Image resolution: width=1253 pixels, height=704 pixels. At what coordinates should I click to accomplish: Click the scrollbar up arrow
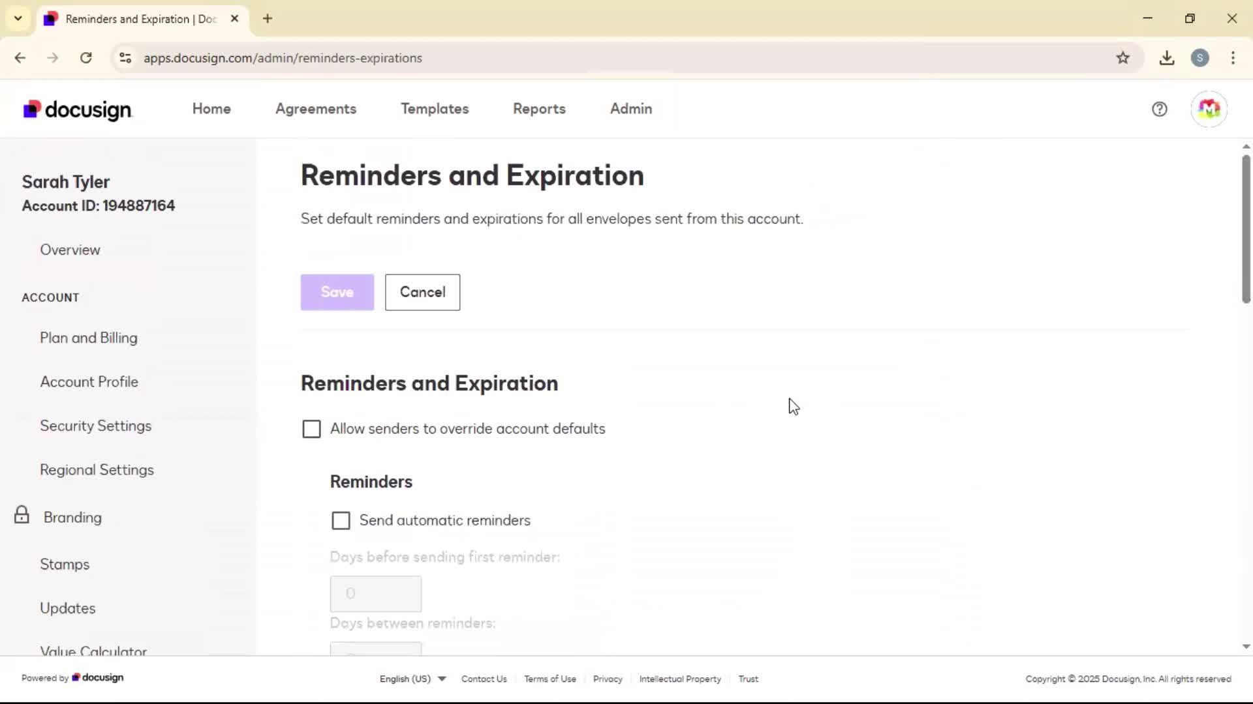[x=1246, y=147]
